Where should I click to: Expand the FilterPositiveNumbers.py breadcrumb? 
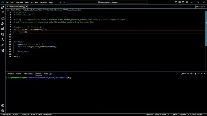point(54,10)
